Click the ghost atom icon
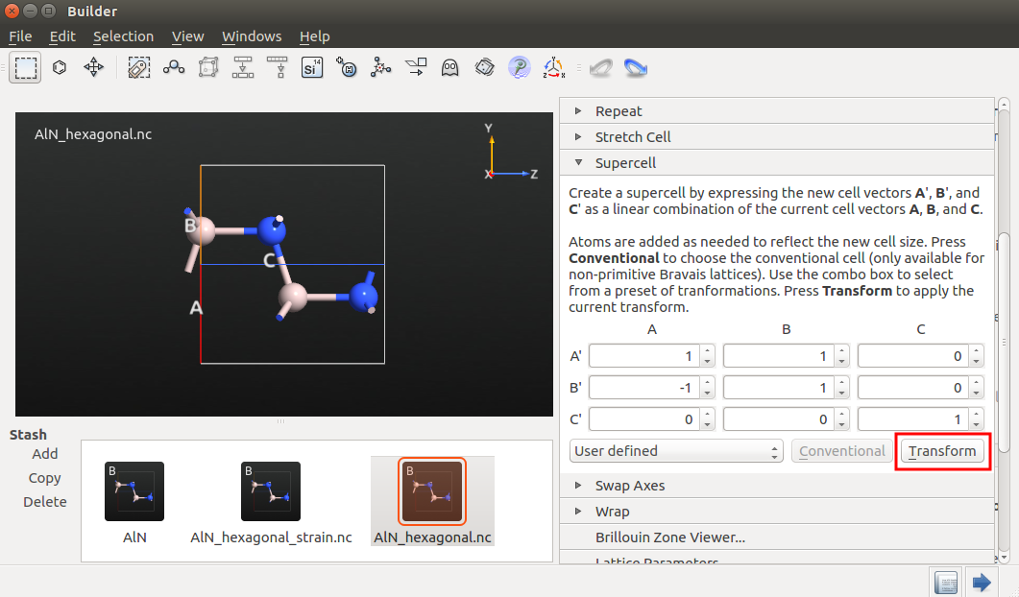The image size is (1019, 597). pyautogui.click(x=449, y=67)
